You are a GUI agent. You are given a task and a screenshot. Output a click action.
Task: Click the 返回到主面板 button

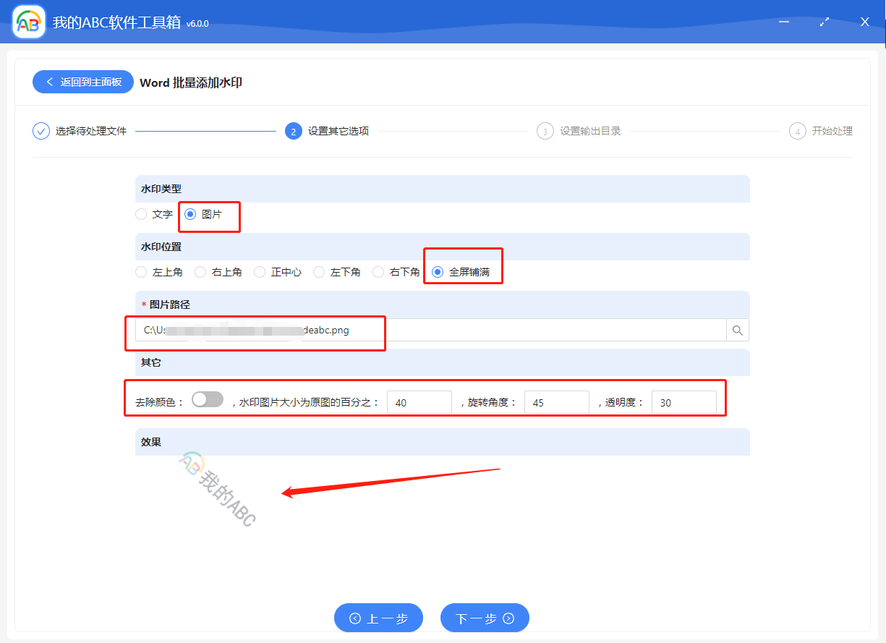pos(82,82)
